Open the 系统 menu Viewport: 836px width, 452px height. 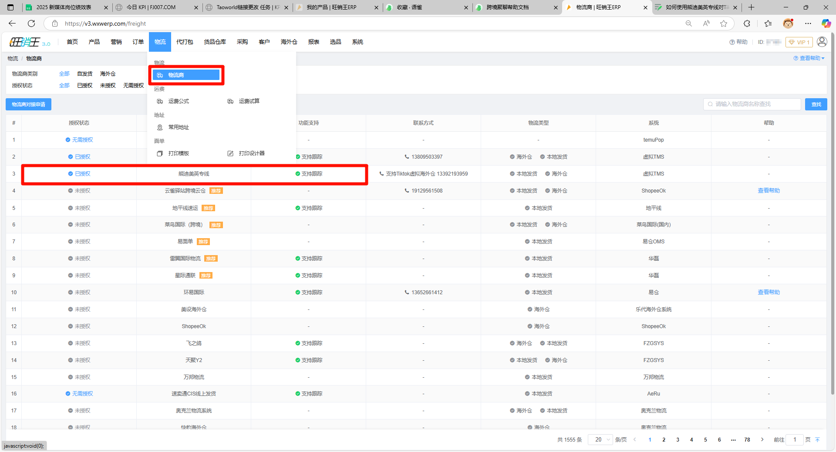357,42
